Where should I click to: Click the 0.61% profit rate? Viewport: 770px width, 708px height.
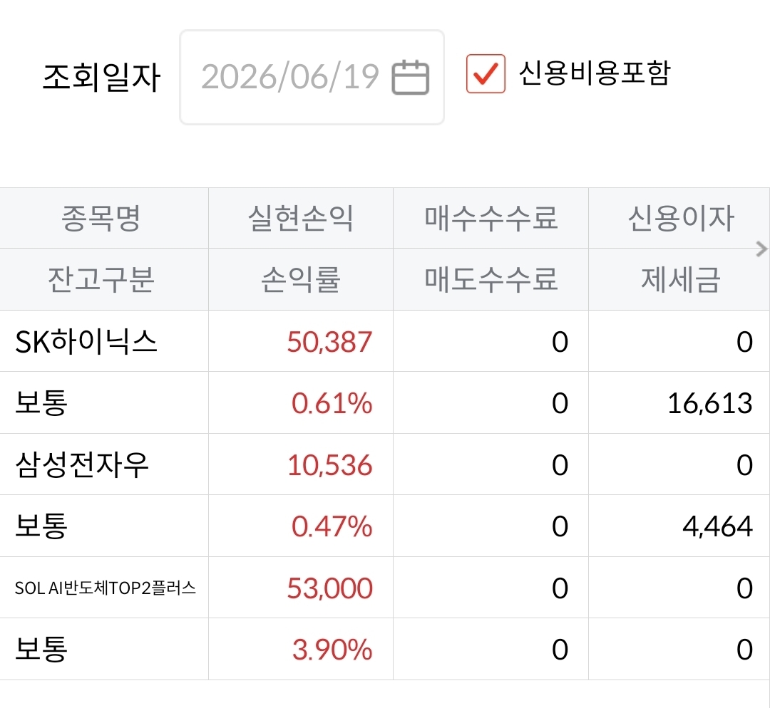pos(332,403)
